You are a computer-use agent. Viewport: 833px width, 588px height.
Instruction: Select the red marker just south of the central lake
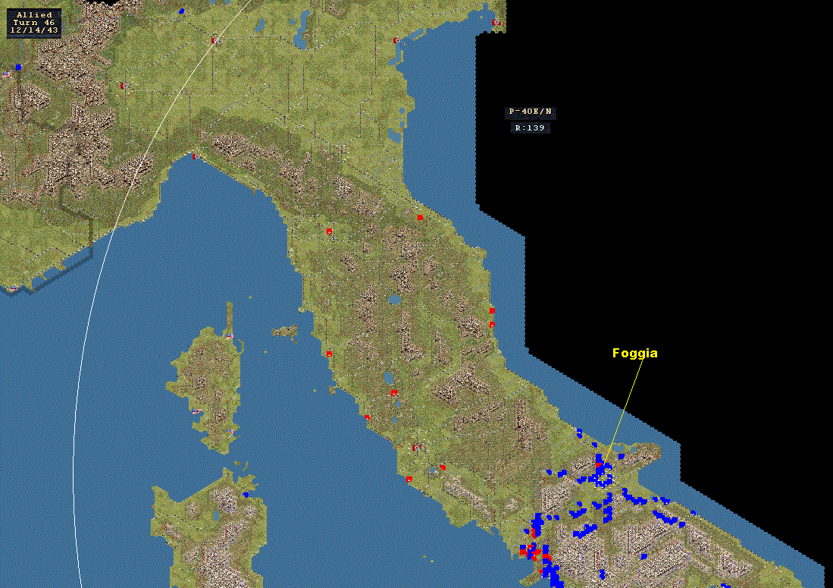[393, 393]
